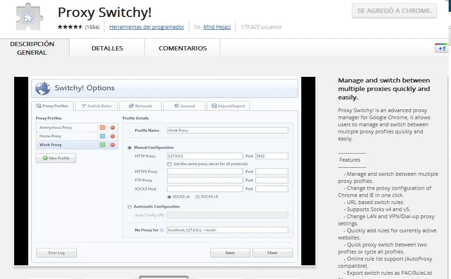Open the Mhd Hejazi developer link
This screenshot has height=279, width=451.
pos(217,27)
